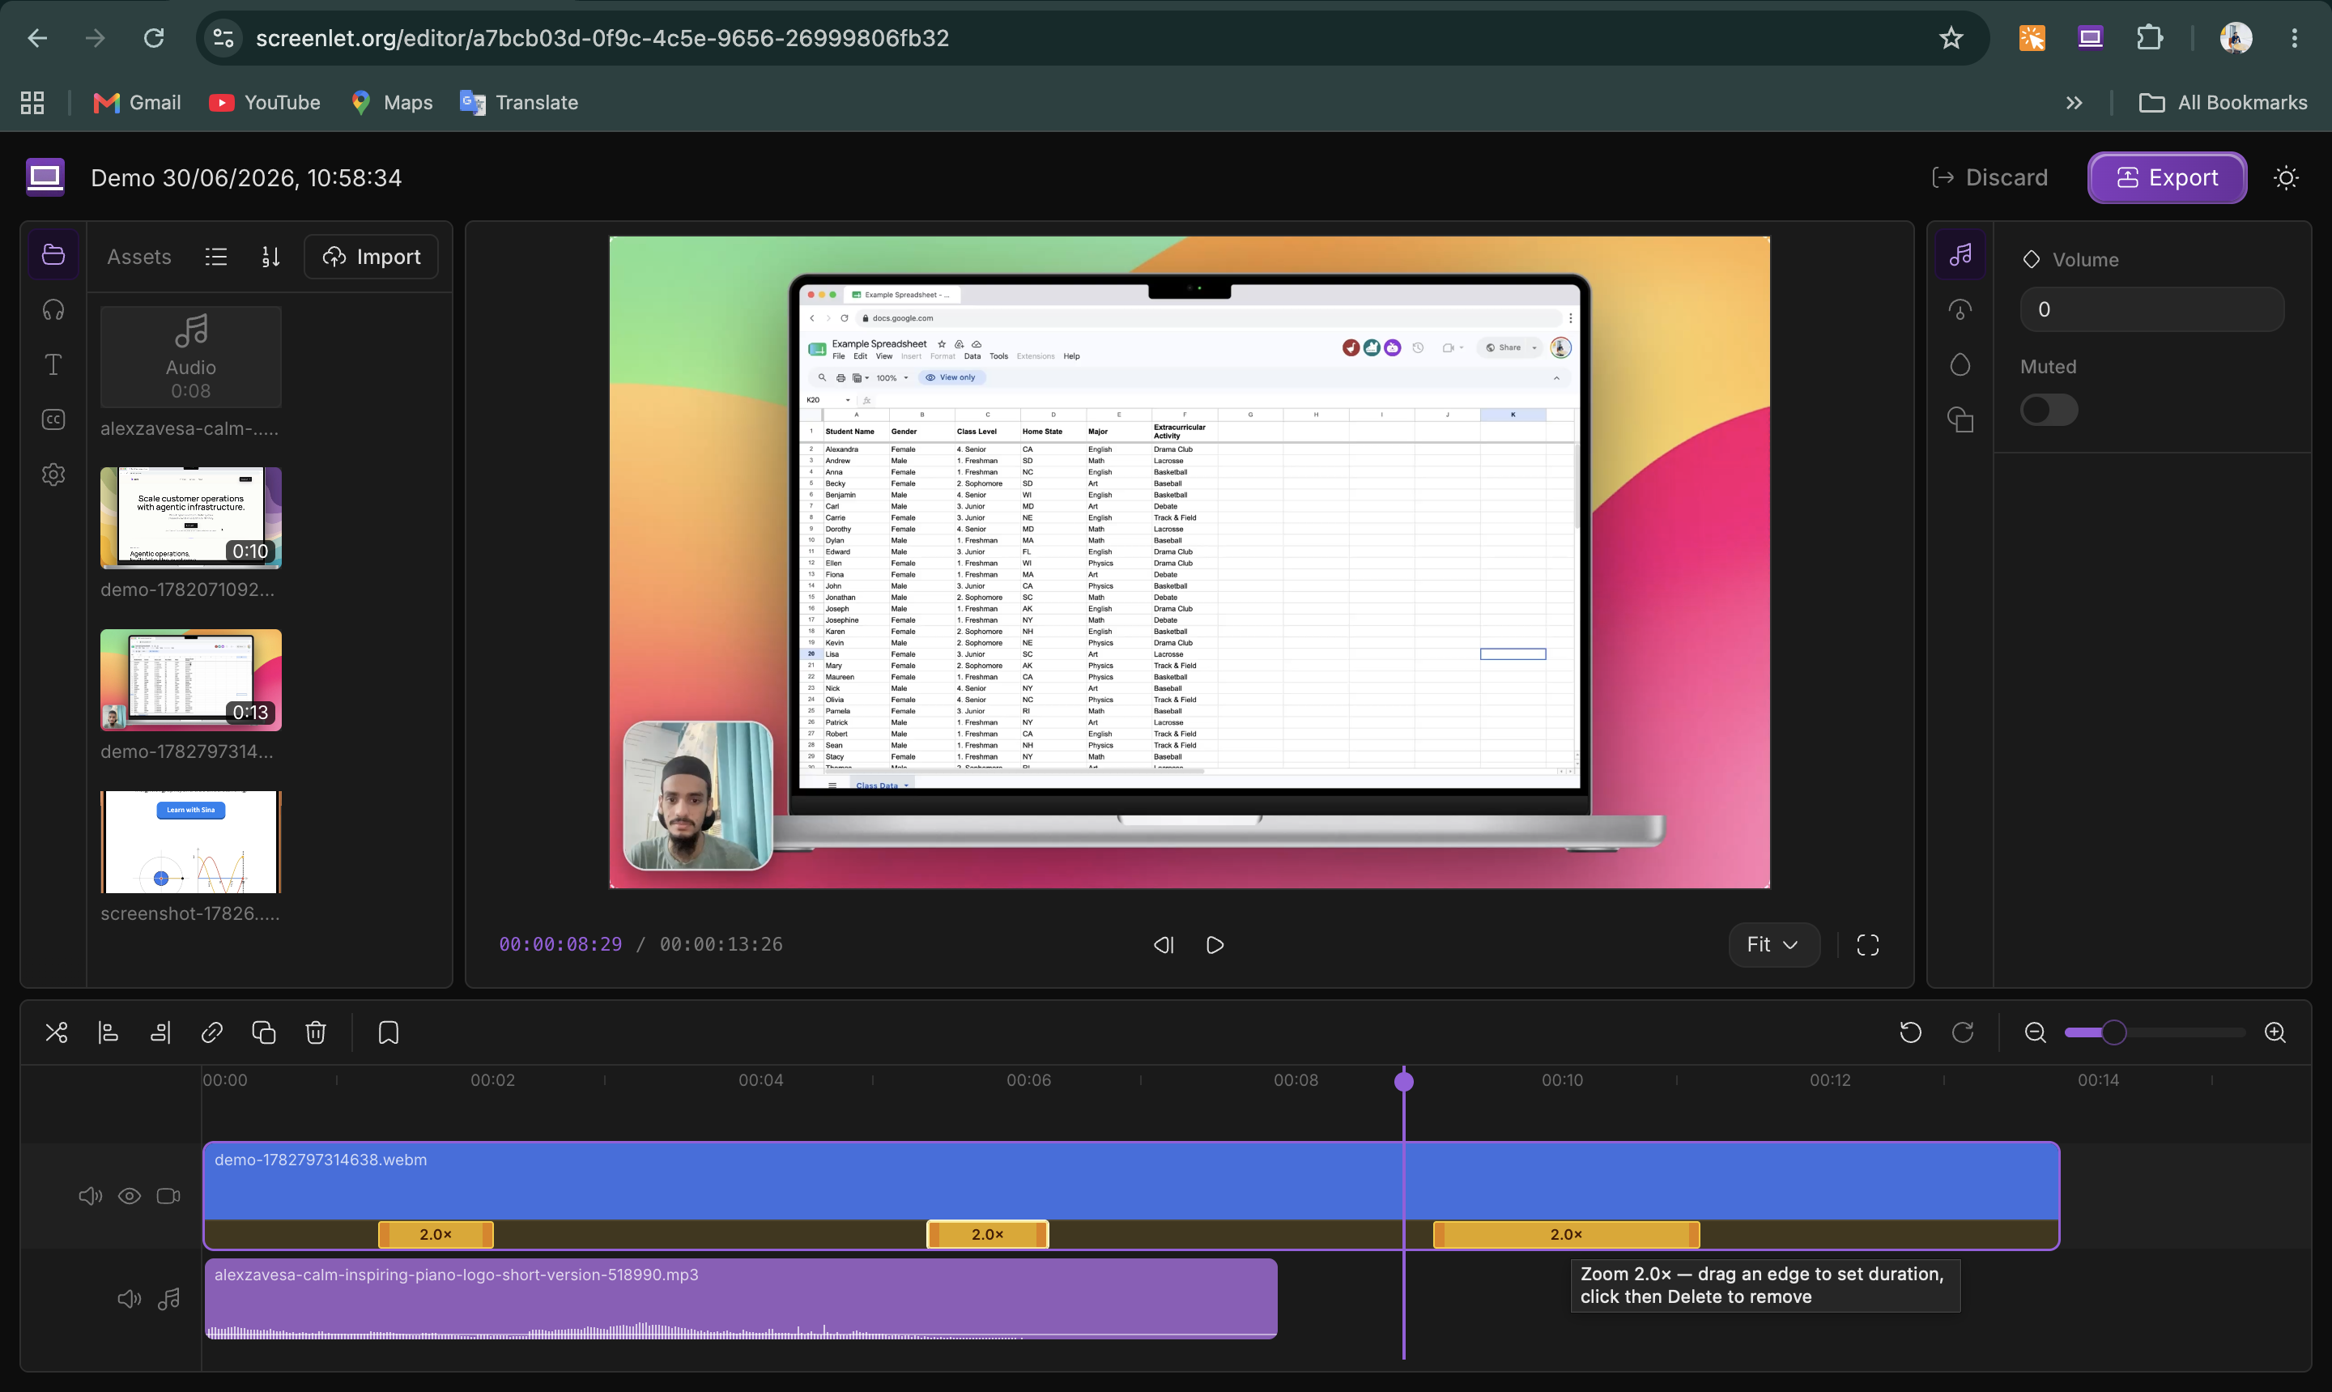Select the 0:10 demo video thumbnail
The height and width of the screenshot is (1392, 2332).
[190, 517]
